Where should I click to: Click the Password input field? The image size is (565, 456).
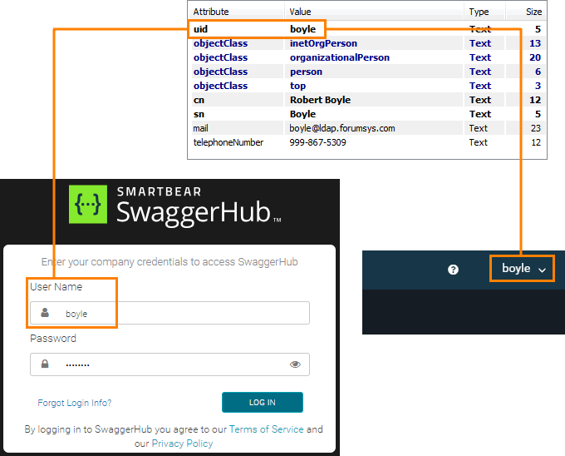tap(169, 364)
